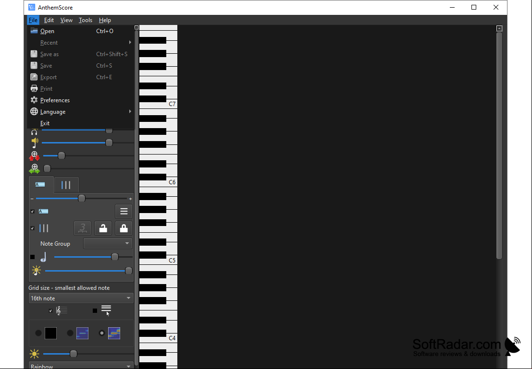Select the radio button for black background view
This screenshot has width=532, height=369.
(38, 333)
